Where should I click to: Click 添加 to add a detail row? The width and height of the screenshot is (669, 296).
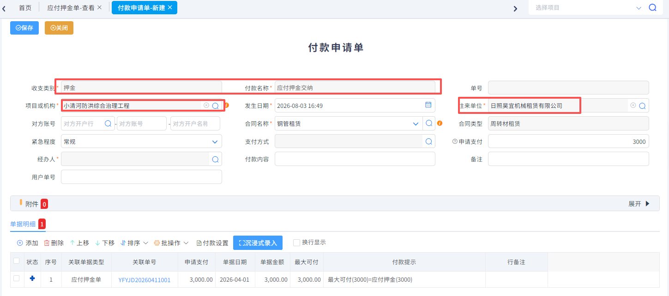click(x=28, y=243)
